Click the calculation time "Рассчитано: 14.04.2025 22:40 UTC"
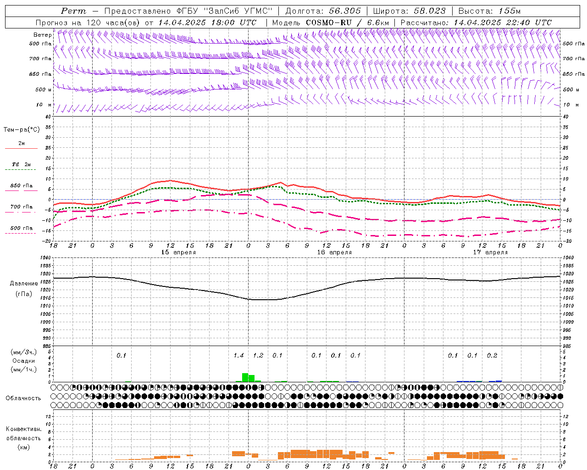The height and width of the screenshot is (470, 587). click(476, 22)
